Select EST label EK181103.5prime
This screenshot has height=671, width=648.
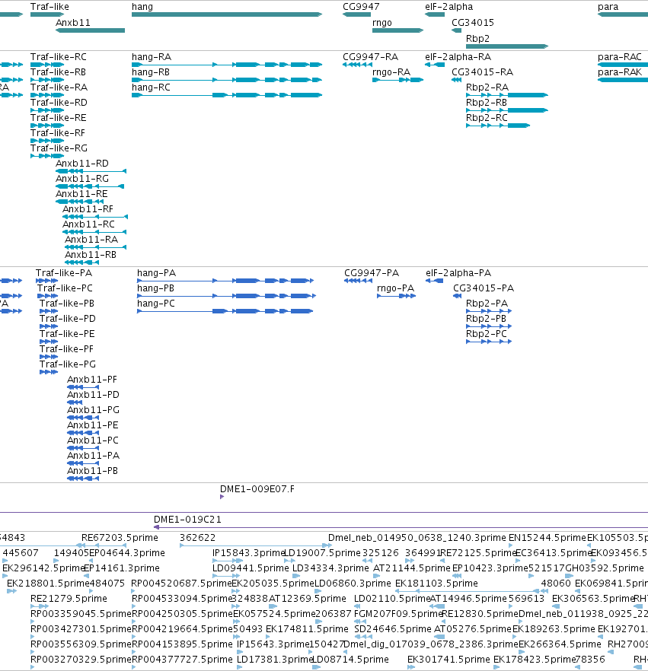pos(436,584)
